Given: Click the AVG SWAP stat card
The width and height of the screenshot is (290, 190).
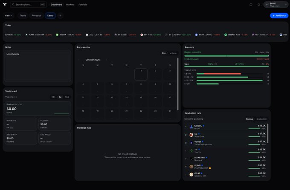Looking at the screenshot, I should [21, 138].
